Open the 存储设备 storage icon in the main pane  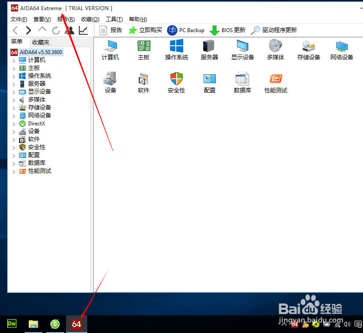click(x=309, y=50)
